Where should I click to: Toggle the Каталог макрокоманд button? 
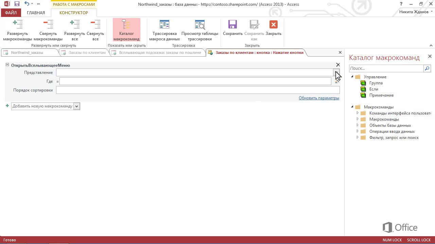(x=126, y=30)
